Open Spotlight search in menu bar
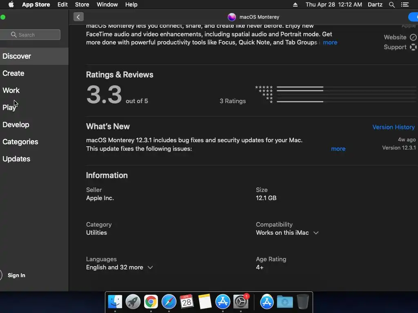Viewport: 418px width, 313px height. (391, 4)
